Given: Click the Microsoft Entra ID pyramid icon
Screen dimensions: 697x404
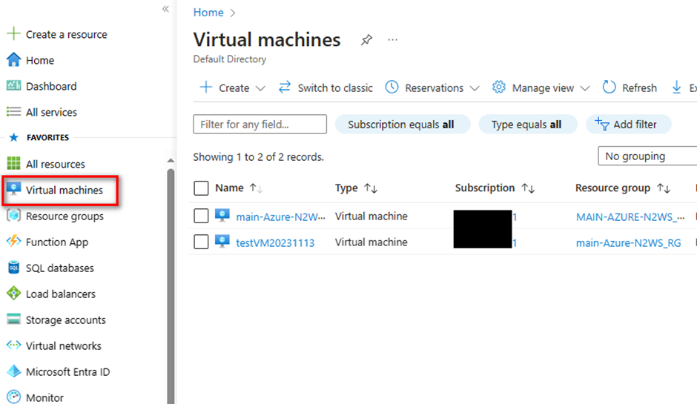Looking at the screenshot, I should tap(14, 371).
